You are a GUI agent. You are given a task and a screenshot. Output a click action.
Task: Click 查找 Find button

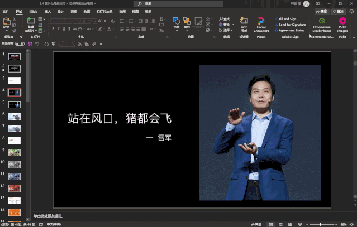point(225,19)
